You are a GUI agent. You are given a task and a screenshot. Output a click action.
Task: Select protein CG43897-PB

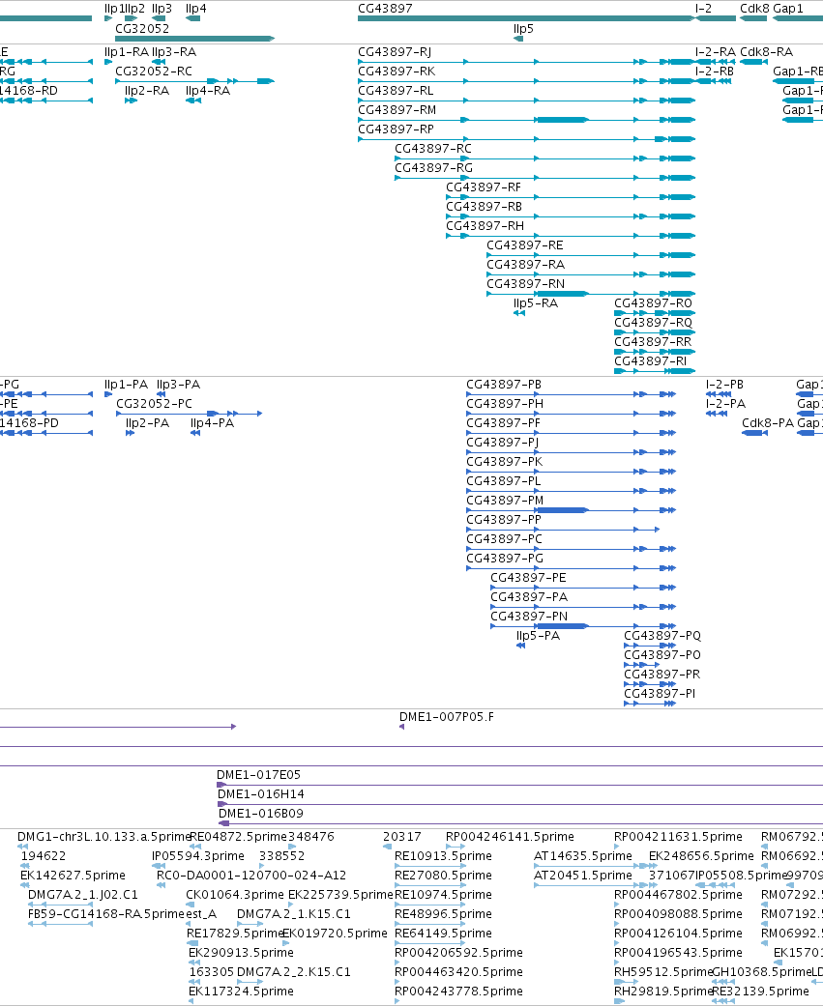571,394
